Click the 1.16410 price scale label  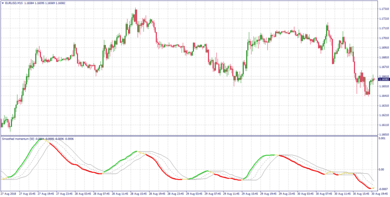384,96
